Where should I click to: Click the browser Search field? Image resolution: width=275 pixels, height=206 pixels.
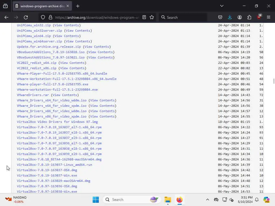[x=183, y=17]
